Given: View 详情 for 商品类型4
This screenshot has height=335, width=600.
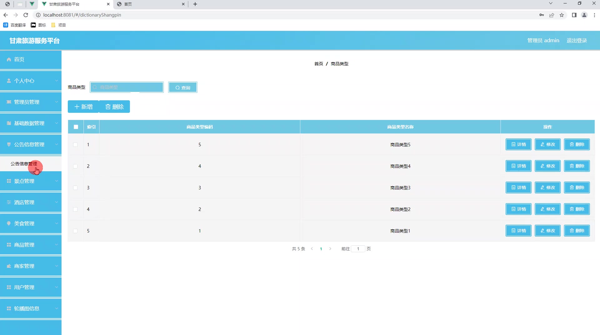Looking at the screenshot, I should point(518,166).
